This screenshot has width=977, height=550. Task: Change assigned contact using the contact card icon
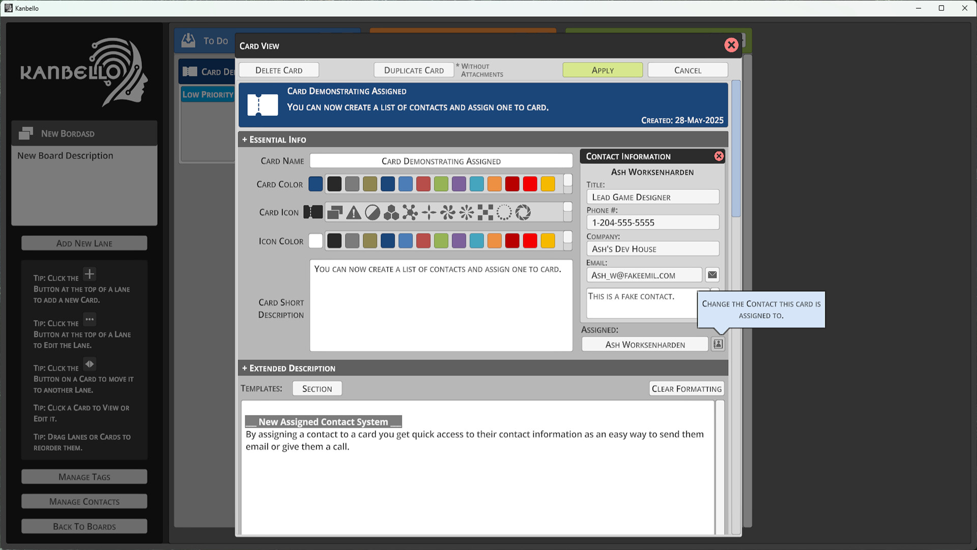pyautogui.click(x=717, y=344)
